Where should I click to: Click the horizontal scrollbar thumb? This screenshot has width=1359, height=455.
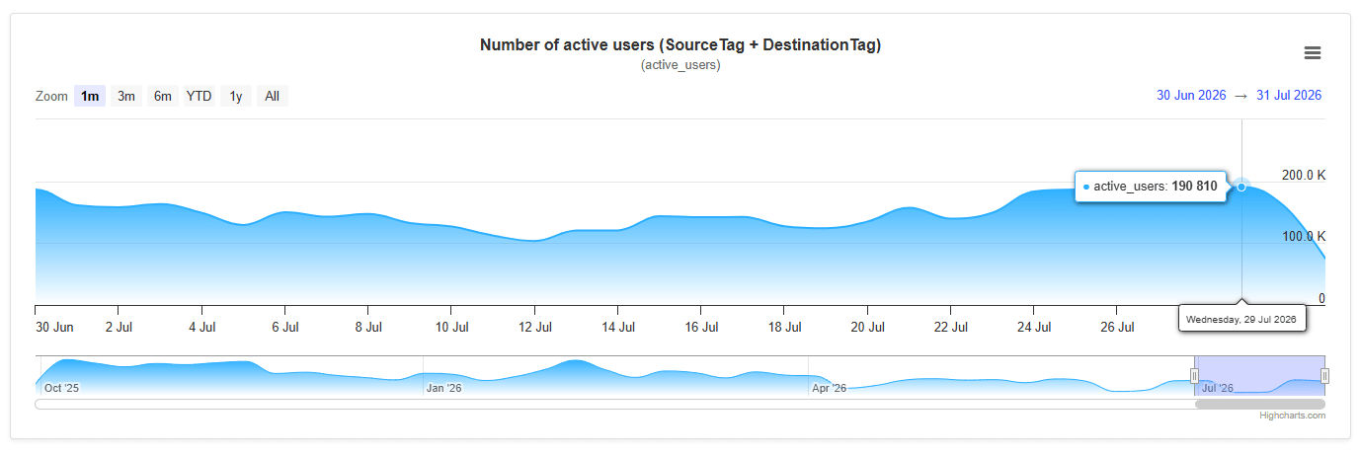tap(1260, 404)
